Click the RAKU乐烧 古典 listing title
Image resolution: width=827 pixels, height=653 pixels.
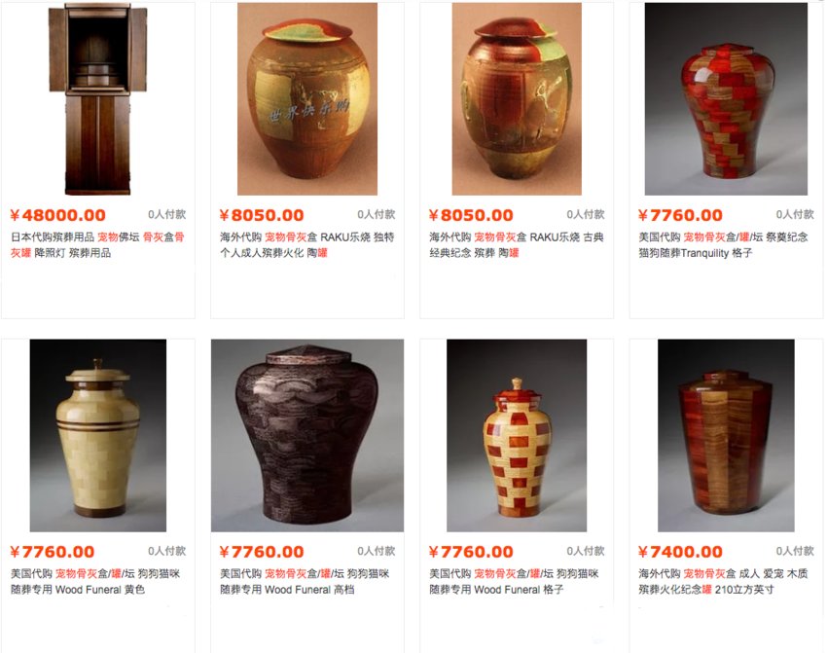[x=517, y=244]
